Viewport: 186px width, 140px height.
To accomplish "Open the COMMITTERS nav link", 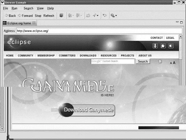I will pyautogui.click(x=67, y=55).
